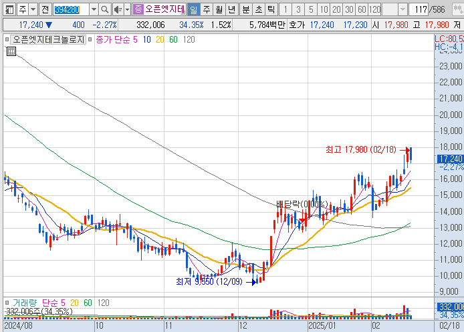464x332 pixels.
Task: Click the stock code input 394280
Action: tap(72, 10)
